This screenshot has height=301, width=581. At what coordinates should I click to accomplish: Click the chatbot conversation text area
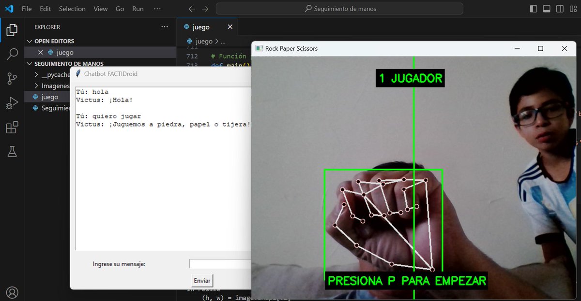163,168
